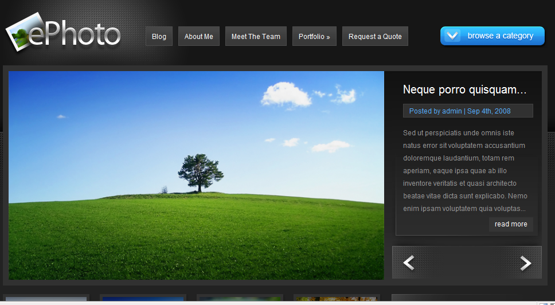Open the Blog page
This screenshot has height=305, width=555.
159,36
